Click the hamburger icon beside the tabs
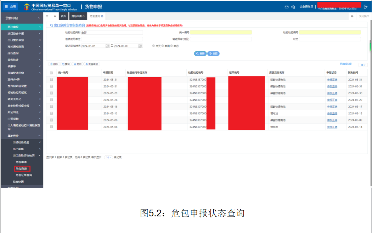This screenshot has height=233, width=372. pyautogui.click(x=47, y=16)
